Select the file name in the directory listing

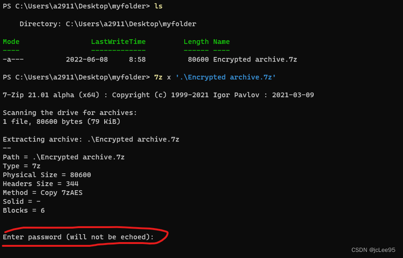[255, 59]
